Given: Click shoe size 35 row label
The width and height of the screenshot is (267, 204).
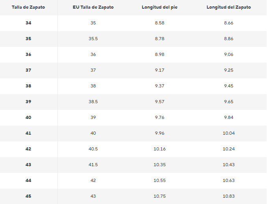Looking at the screenshot, I should (28, 39).
